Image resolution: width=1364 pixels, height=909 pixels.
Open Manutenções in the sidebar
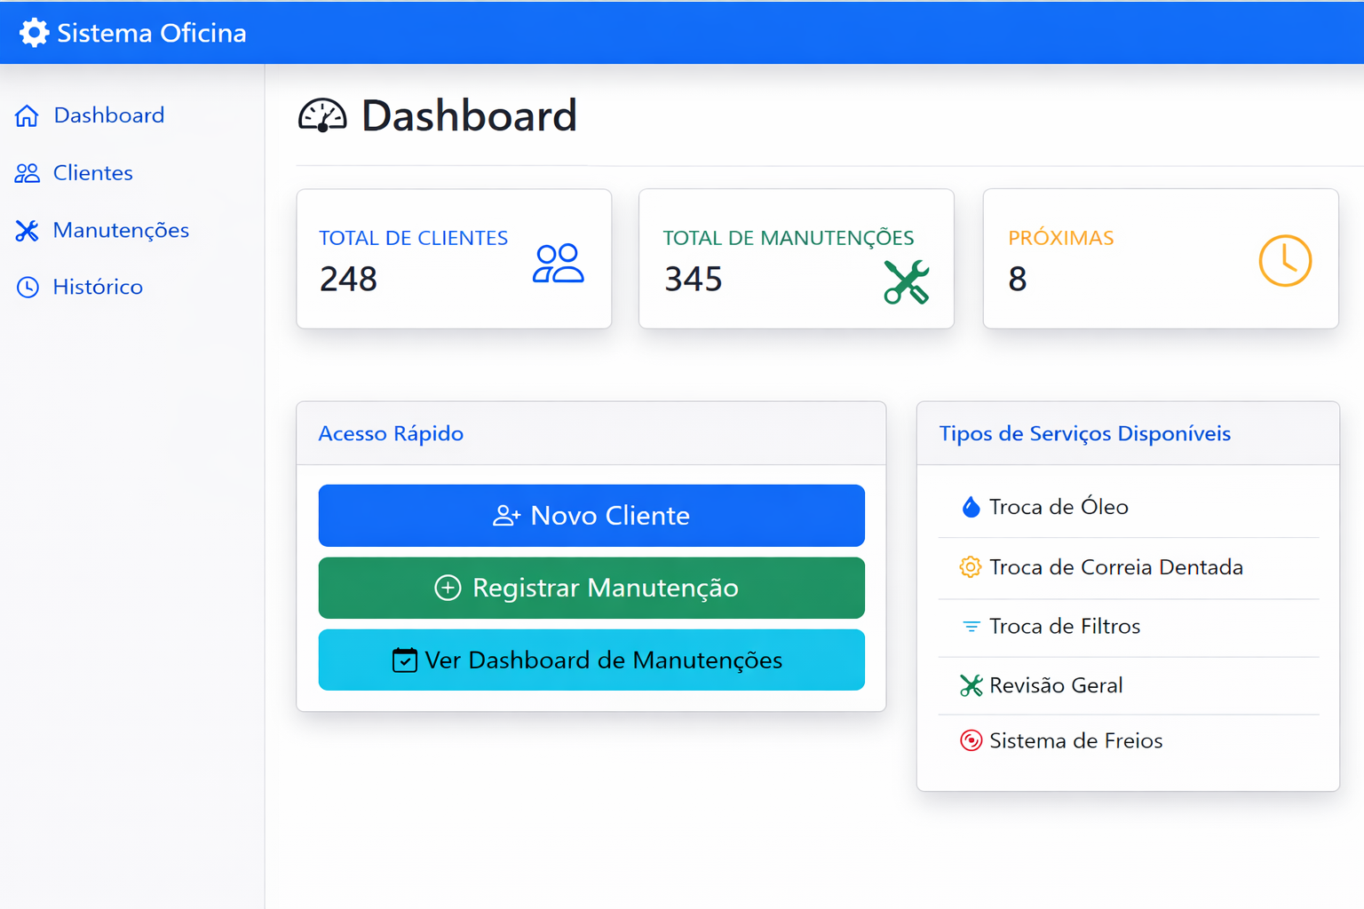point(121,231)
